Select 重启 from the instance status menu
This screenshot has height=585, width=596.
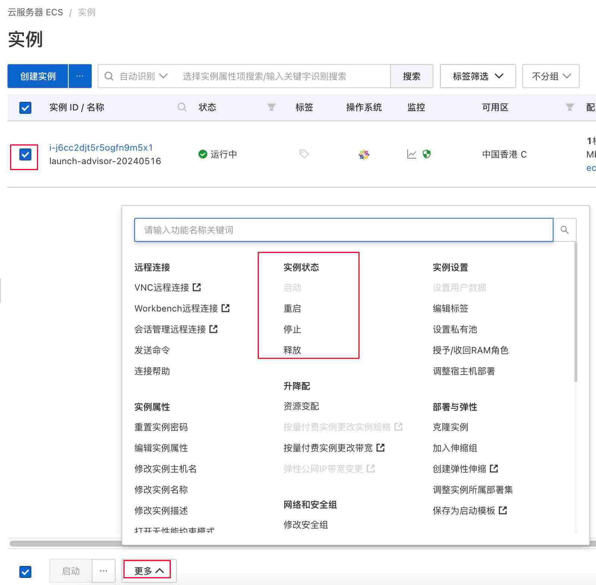click(x=292, y=309)
